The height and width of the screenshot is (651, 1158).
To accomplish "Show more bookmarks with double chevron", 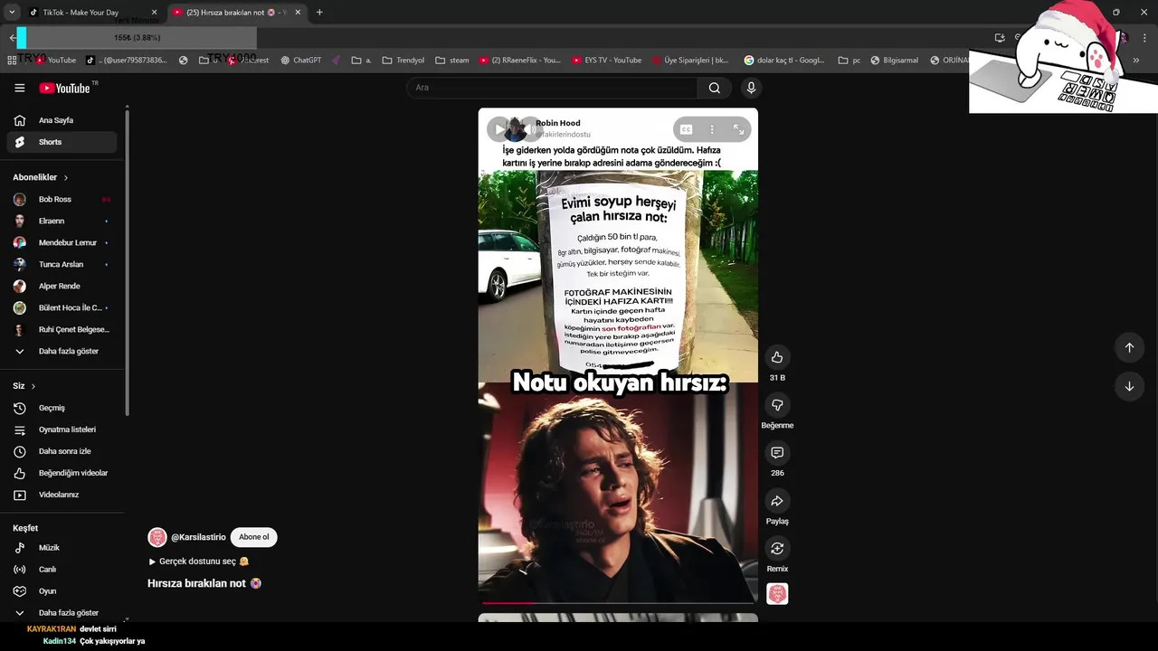I will click(x=1136, y=61).
